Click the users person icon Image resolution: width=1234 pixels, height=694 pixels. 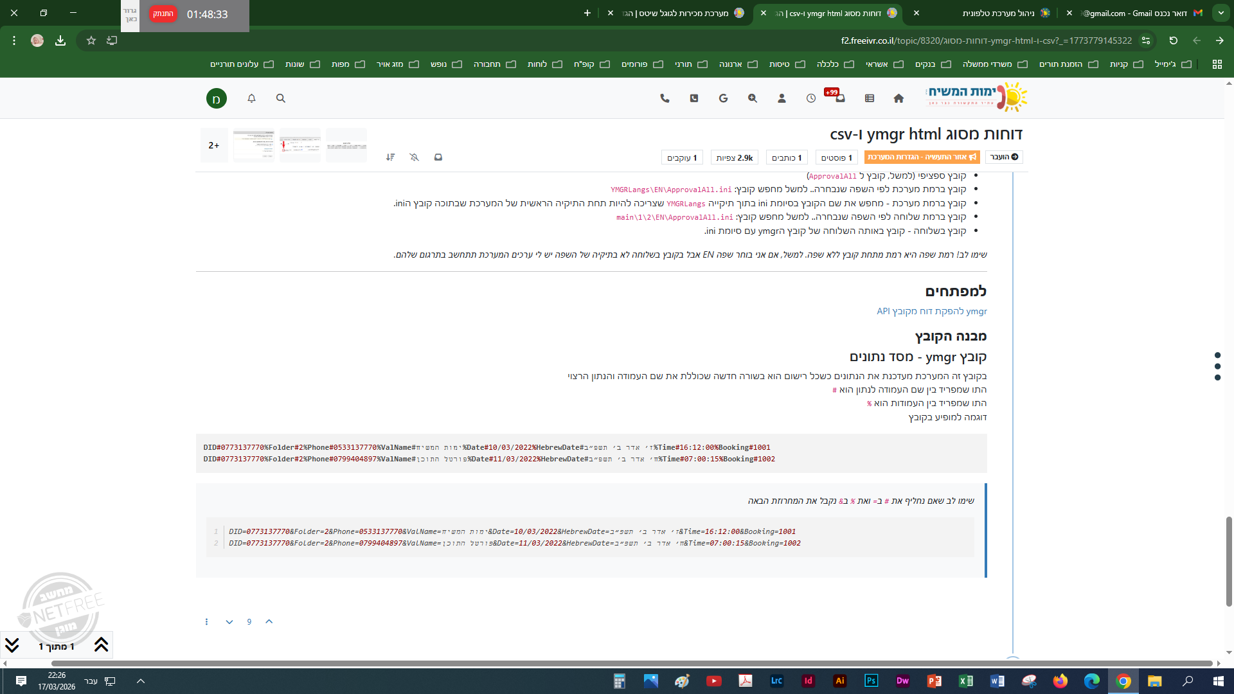[x=782, y=98]
